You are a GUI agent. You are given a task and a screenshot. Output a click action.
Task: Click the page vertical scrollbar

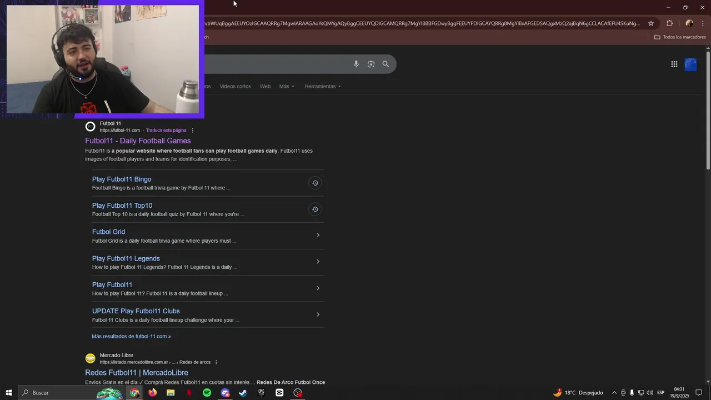click(x=708, y=111)
